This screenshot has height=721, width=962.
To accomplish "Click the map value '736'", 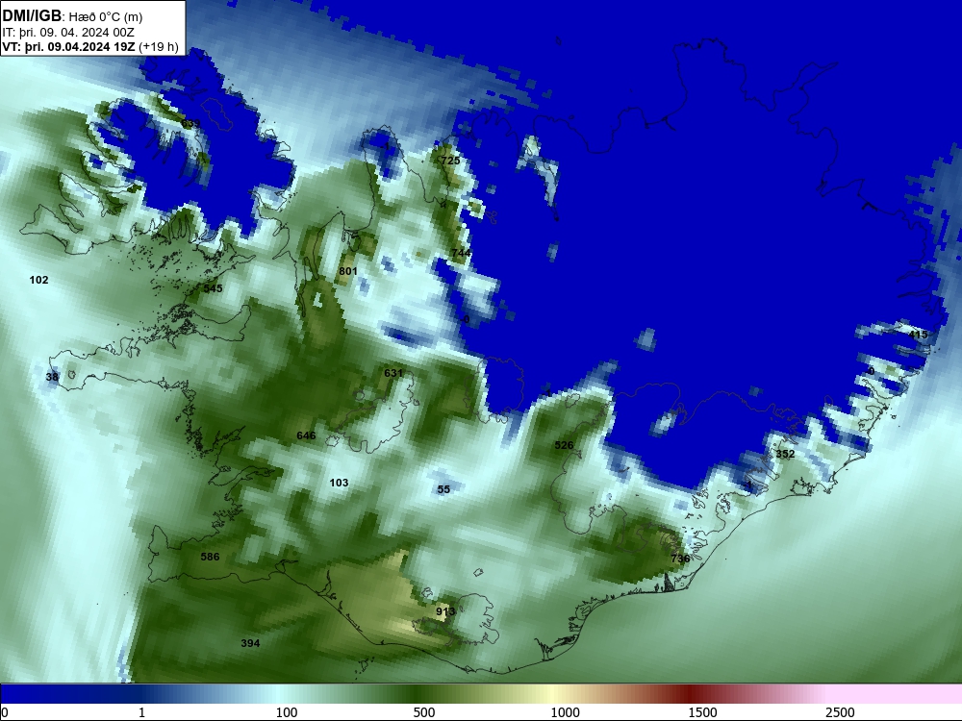I will (680, 559).
